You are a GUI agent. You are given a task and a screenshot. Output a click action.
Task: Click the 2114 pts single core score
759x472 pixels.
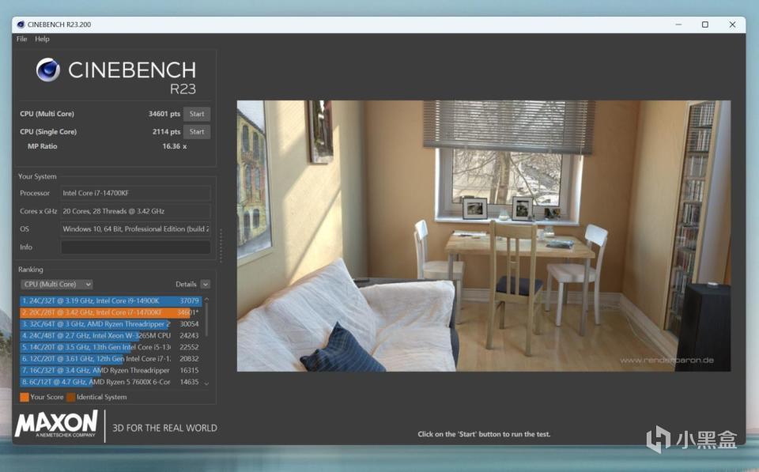pyautogui.click(x=166, y=132)
